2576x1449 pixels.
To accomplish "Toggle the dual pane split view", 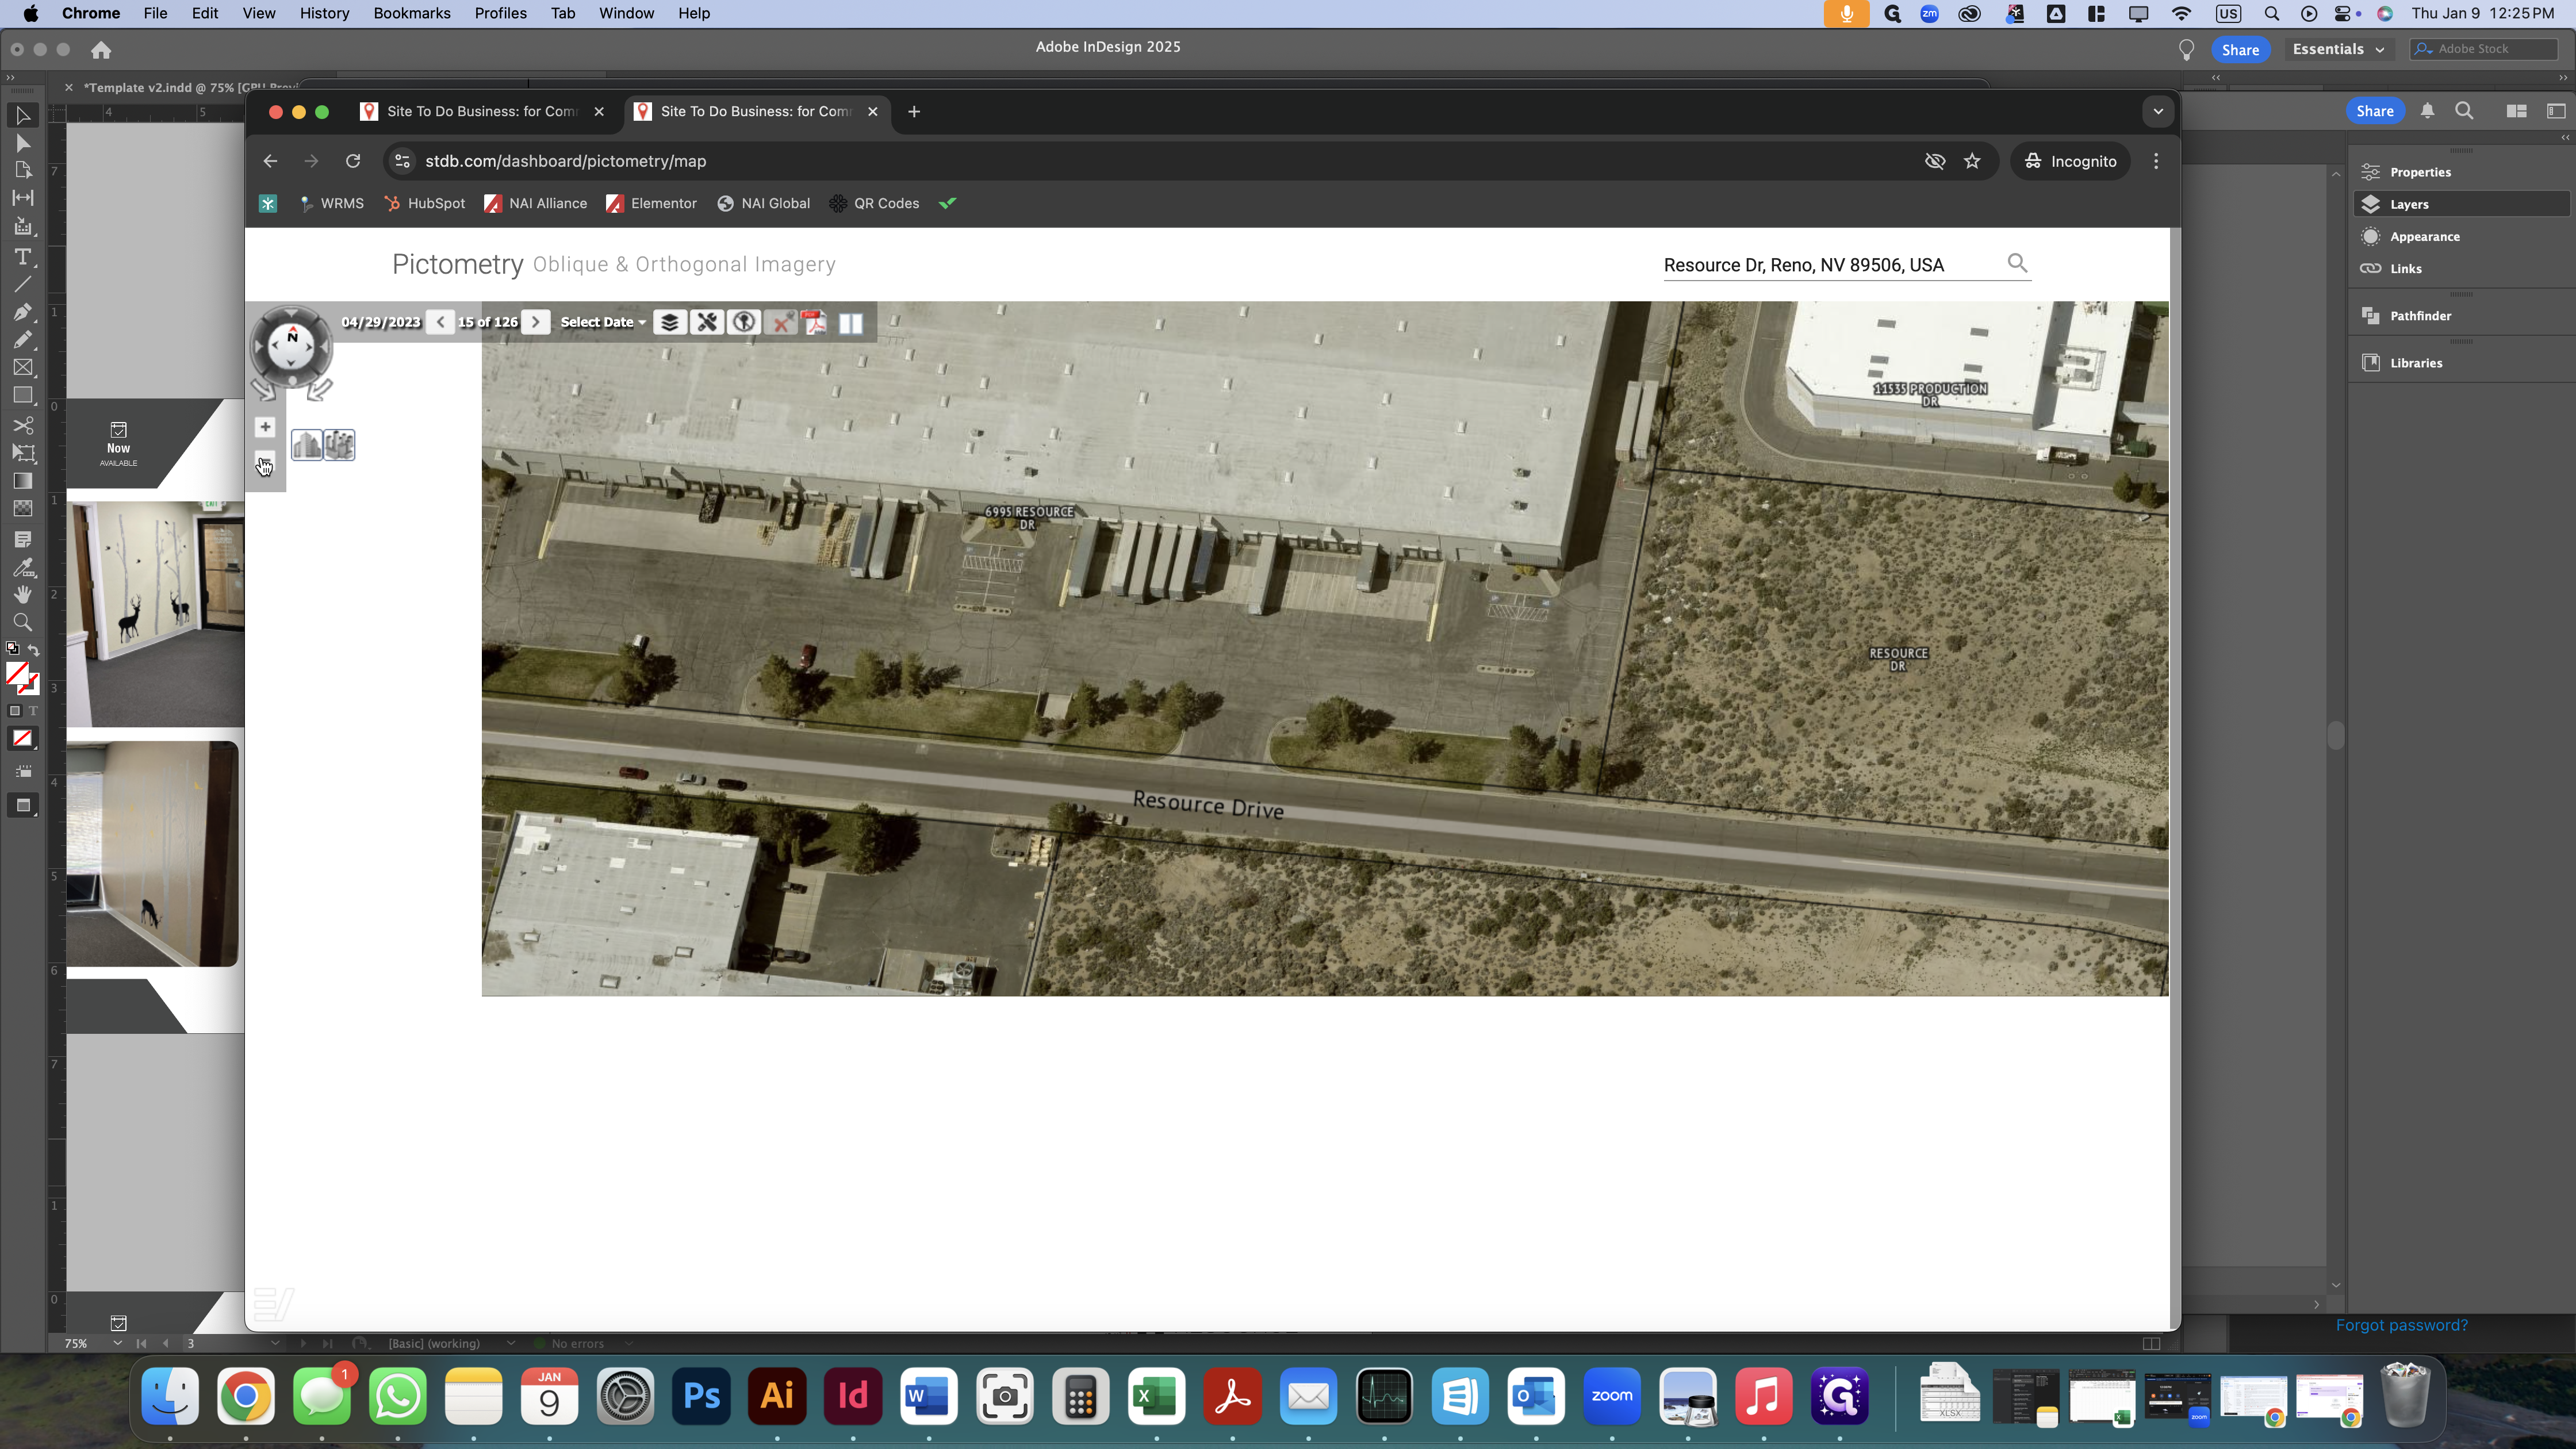I will point(851,323).
